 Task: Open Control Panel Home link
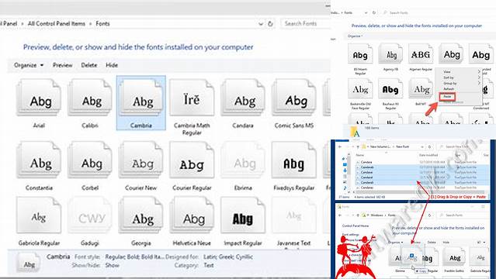click(x=356, y=226)
